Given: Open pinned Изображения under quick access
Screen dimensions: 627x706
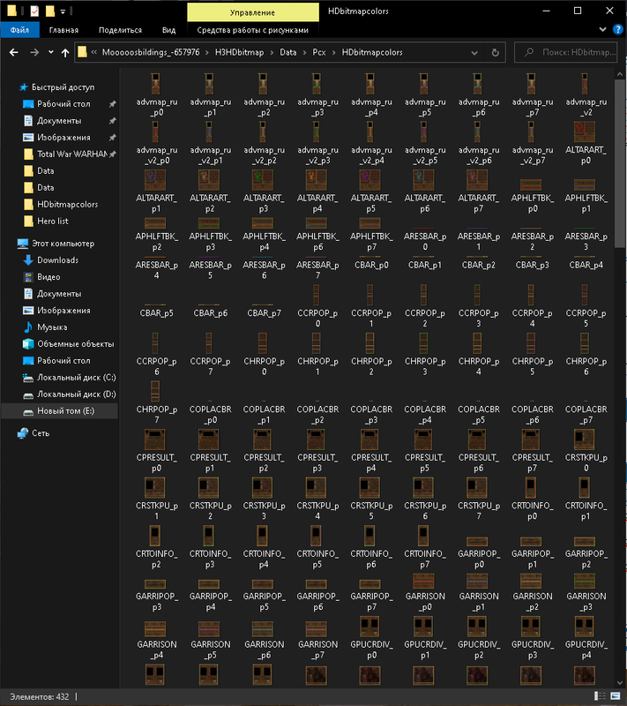Looking at the screenshot, I should point(63,138).
